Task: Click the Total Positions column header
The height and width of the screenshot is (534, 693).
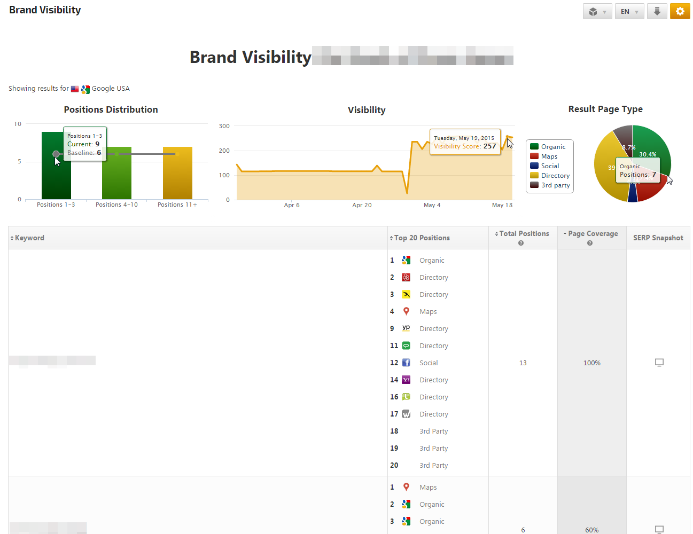Action: click(524, 234)
